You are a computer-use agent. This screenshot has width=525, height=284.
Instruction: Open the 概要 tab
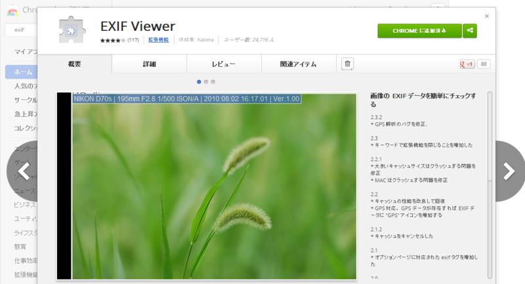[x=75, y=64]
